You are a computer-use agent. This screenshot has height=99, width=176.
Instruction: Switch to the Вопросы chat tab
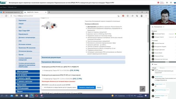click(x=162, y=68)
